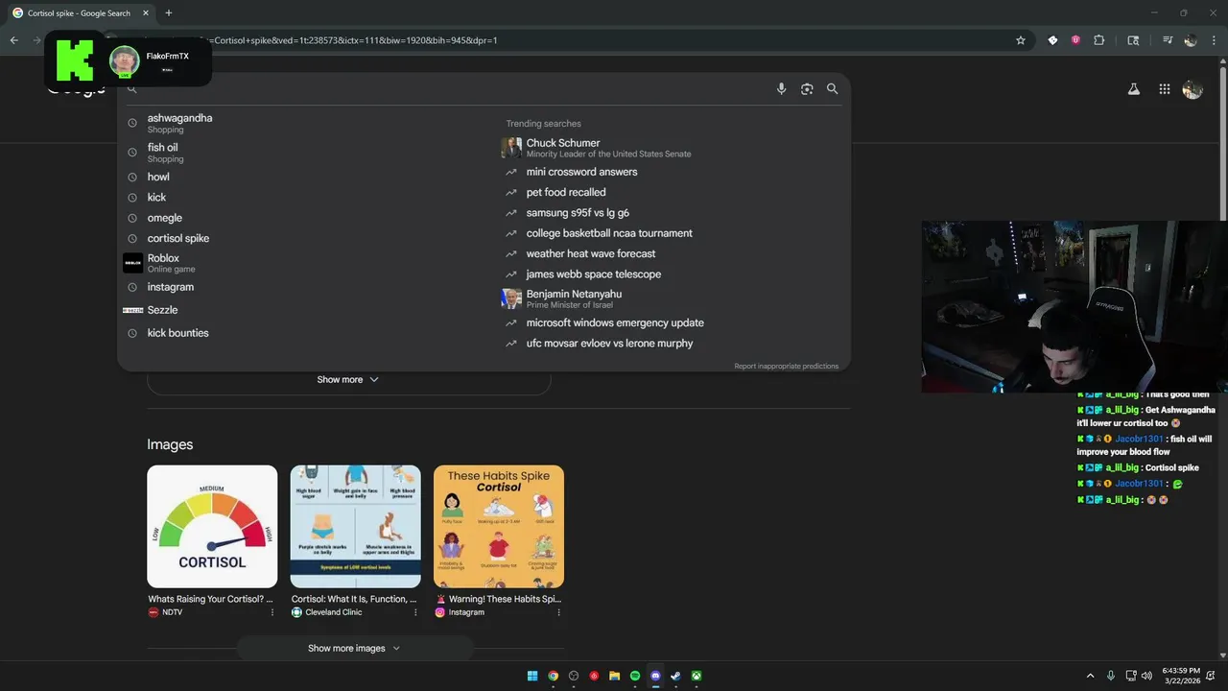Open Discord from the taskbar
1228x691 pixels.
click(655, 676)
